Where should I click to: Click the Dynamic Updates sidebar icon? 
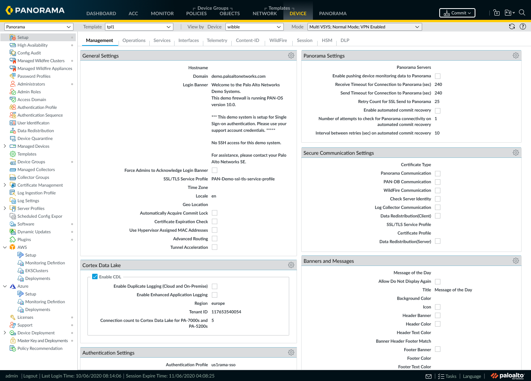pyautogui.click(x=13, y=232)
